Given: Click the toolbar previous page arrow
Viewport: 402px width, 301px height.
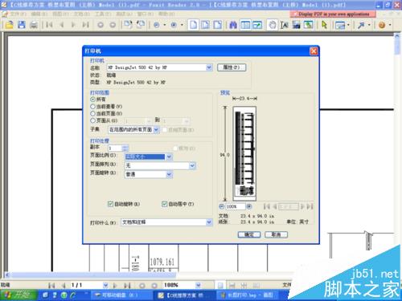Looking at the screenshot, I should (62, 25).
